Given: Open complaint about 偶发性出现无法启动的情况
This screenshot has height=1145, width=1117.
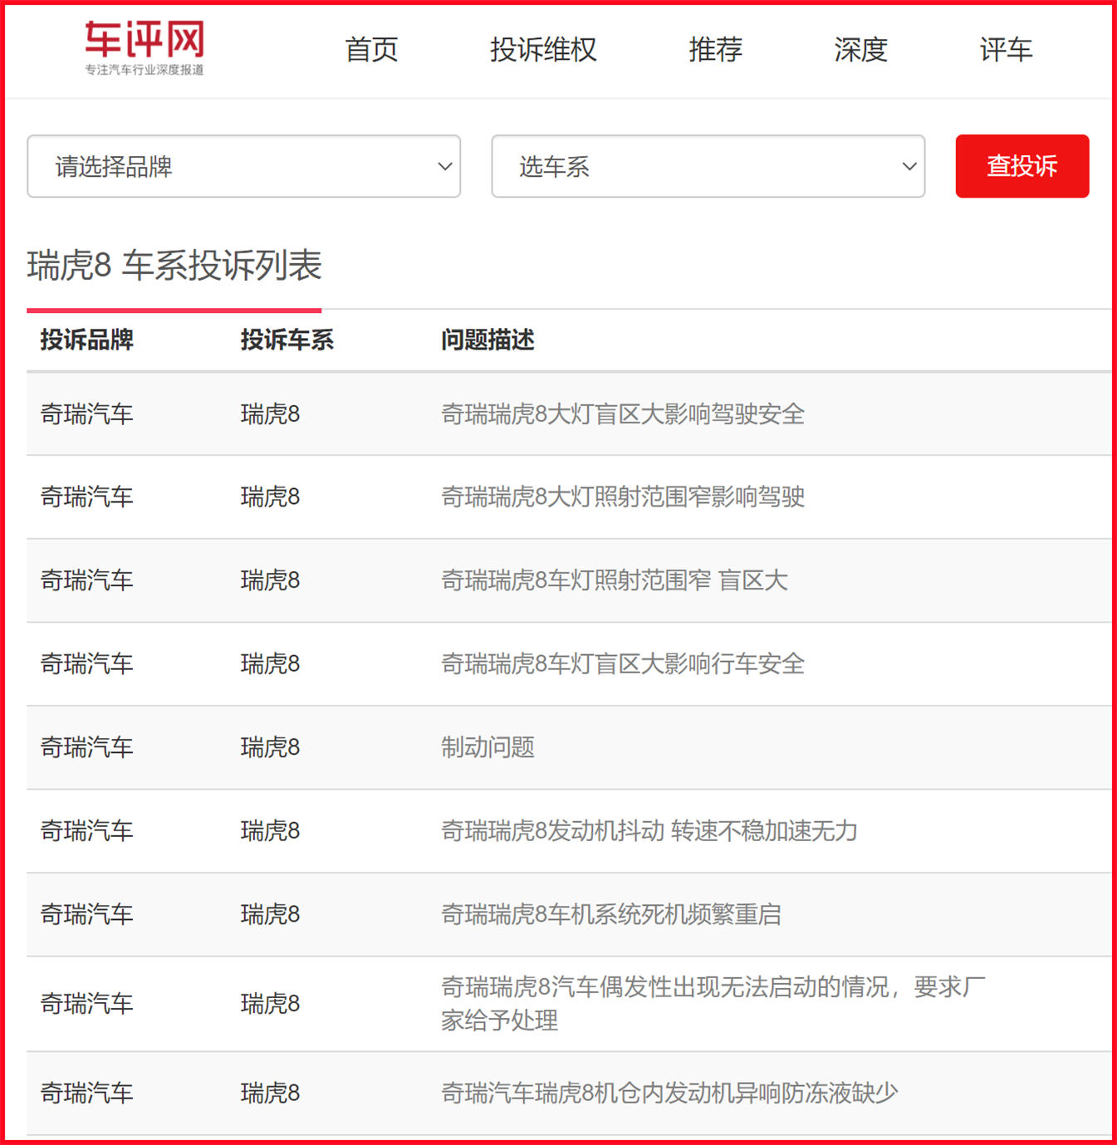Looking at the screenshot, I should coord(713,1003).
